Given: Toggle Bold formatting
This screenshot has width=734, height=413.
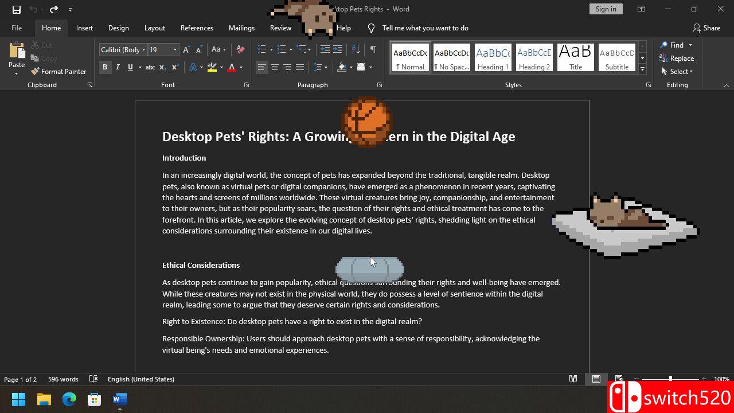Looking at the screenshot, I should pyautogui.click(x=105, y=67).
